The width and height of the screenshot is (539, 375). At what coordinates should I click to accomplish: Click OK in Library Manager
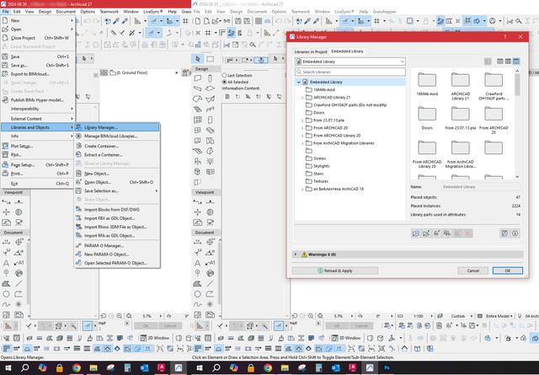pos(508,271)
